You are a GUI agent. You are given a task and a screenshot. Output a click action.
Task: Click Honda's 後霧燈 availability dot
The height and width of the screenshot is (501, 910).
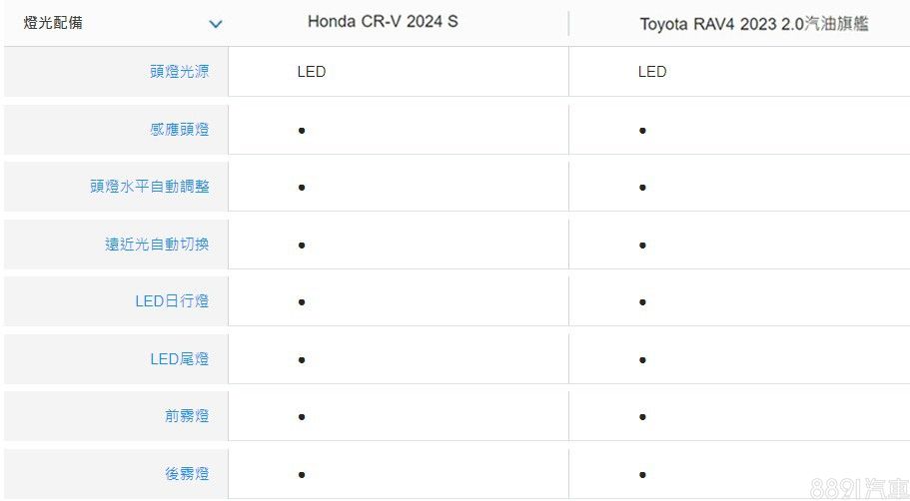tap(301, 475)
